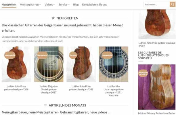This screenshot has width=176, height=115.
Task: Open the Neuigkeiten tab
Action: coord(9,5)
